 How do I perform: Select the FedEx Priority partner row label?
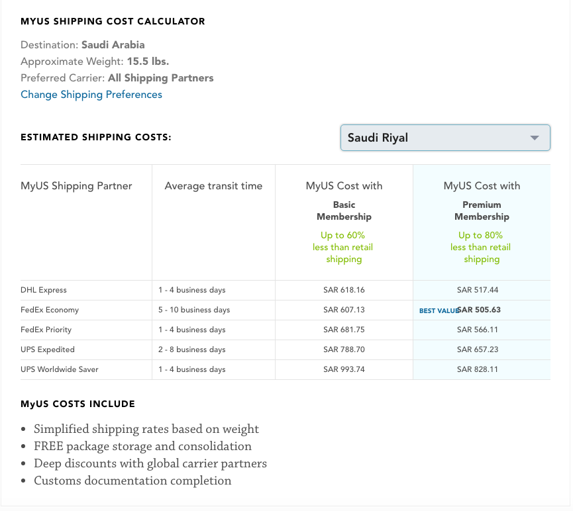46,330
